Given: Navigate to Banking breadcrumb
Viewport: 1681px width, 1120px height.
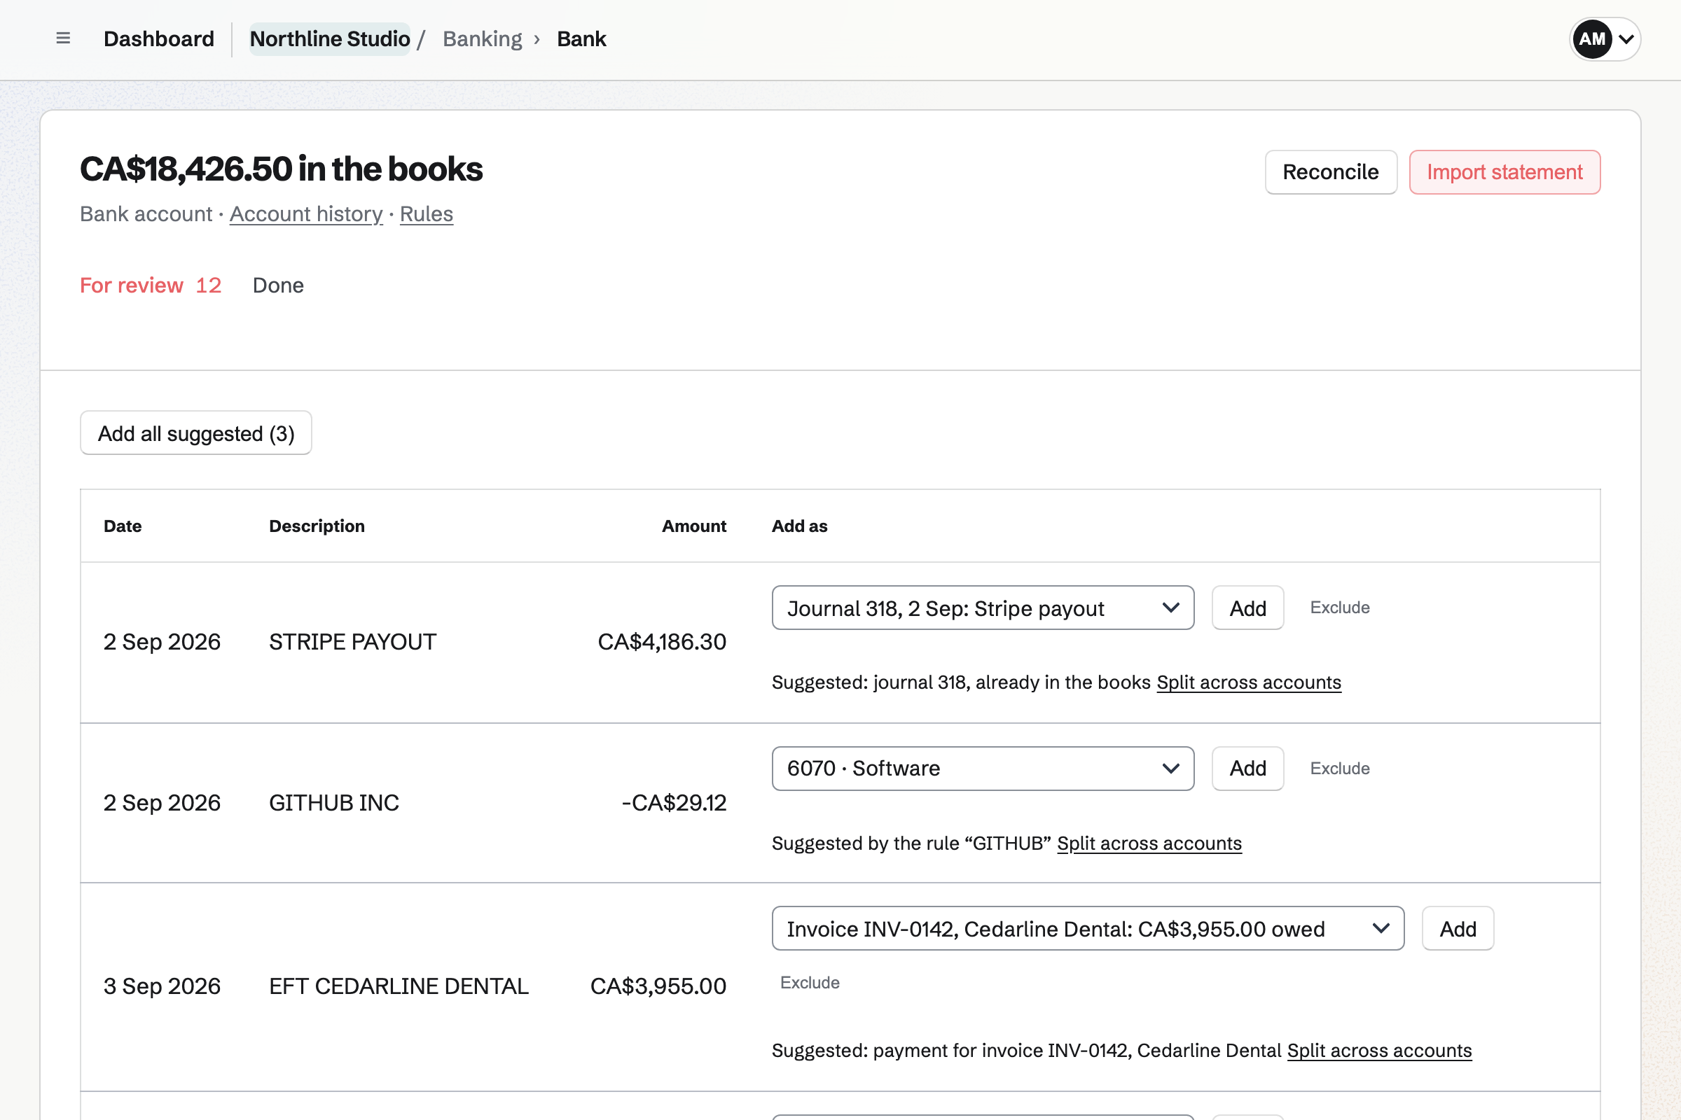Looking at the screenshot, I should (x=483, y=38).
